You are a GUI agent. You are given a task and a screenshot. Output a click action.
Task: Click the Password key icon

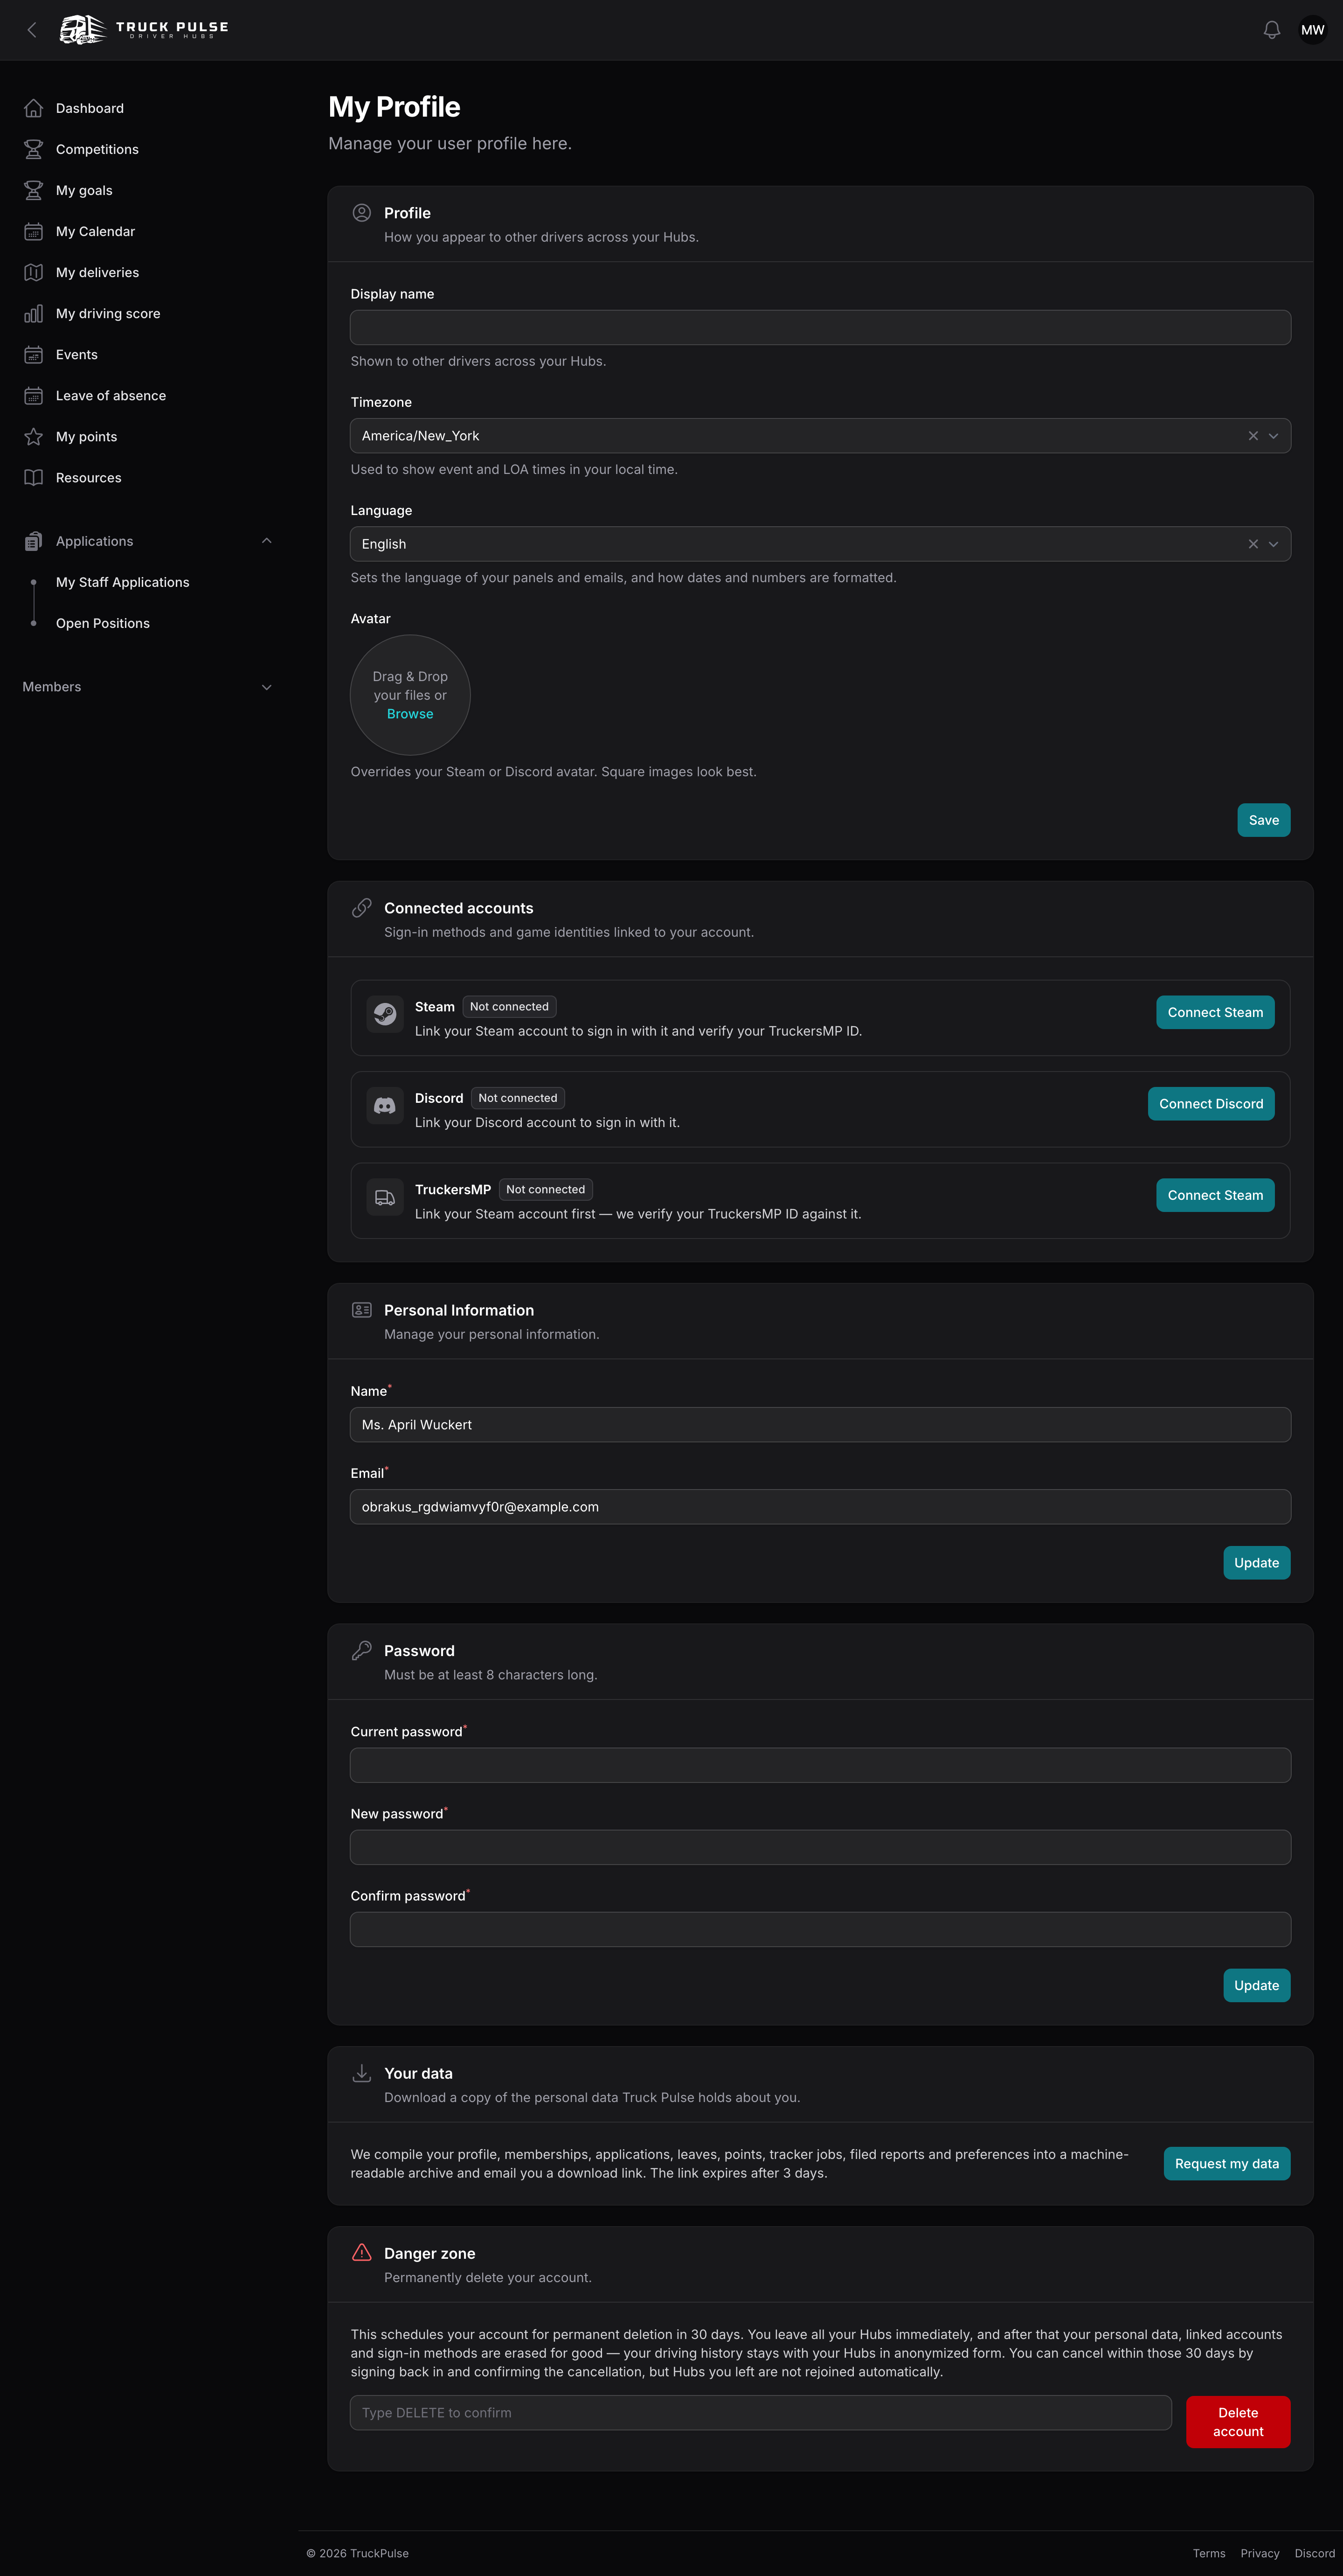362,1650
